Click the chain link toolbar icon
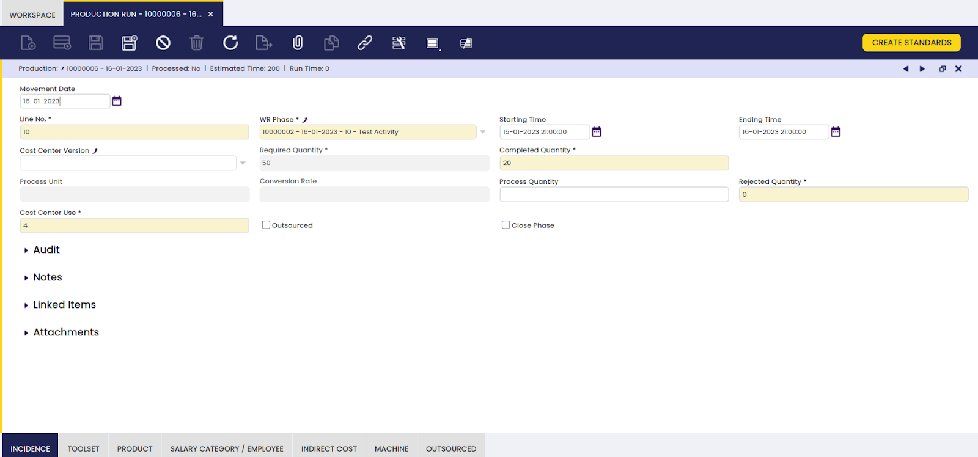 [365, 43]
